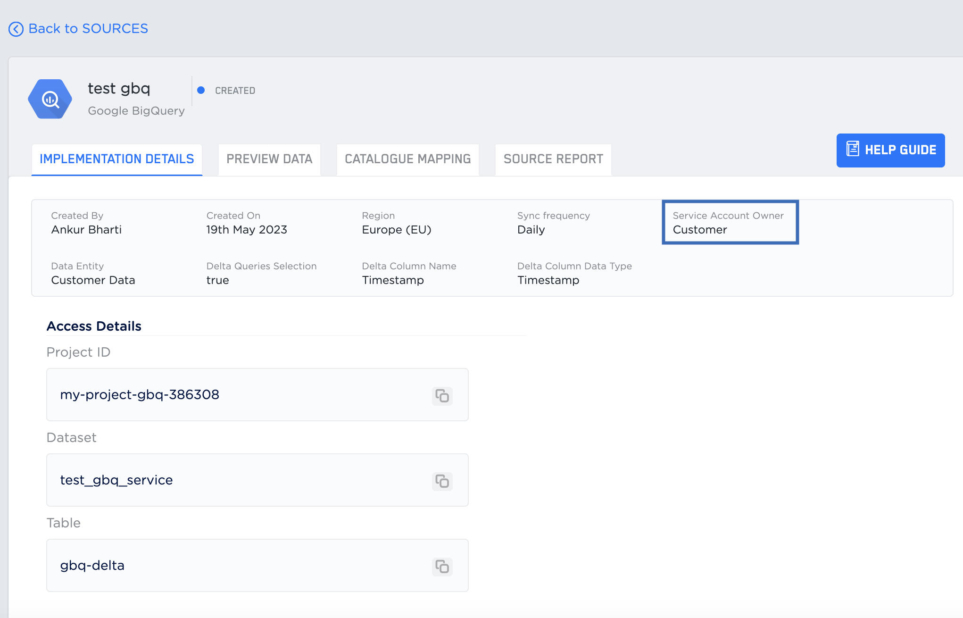Screen dimensions: 963x618
Task: Click the test gbq source title
Action: point(119,89)
